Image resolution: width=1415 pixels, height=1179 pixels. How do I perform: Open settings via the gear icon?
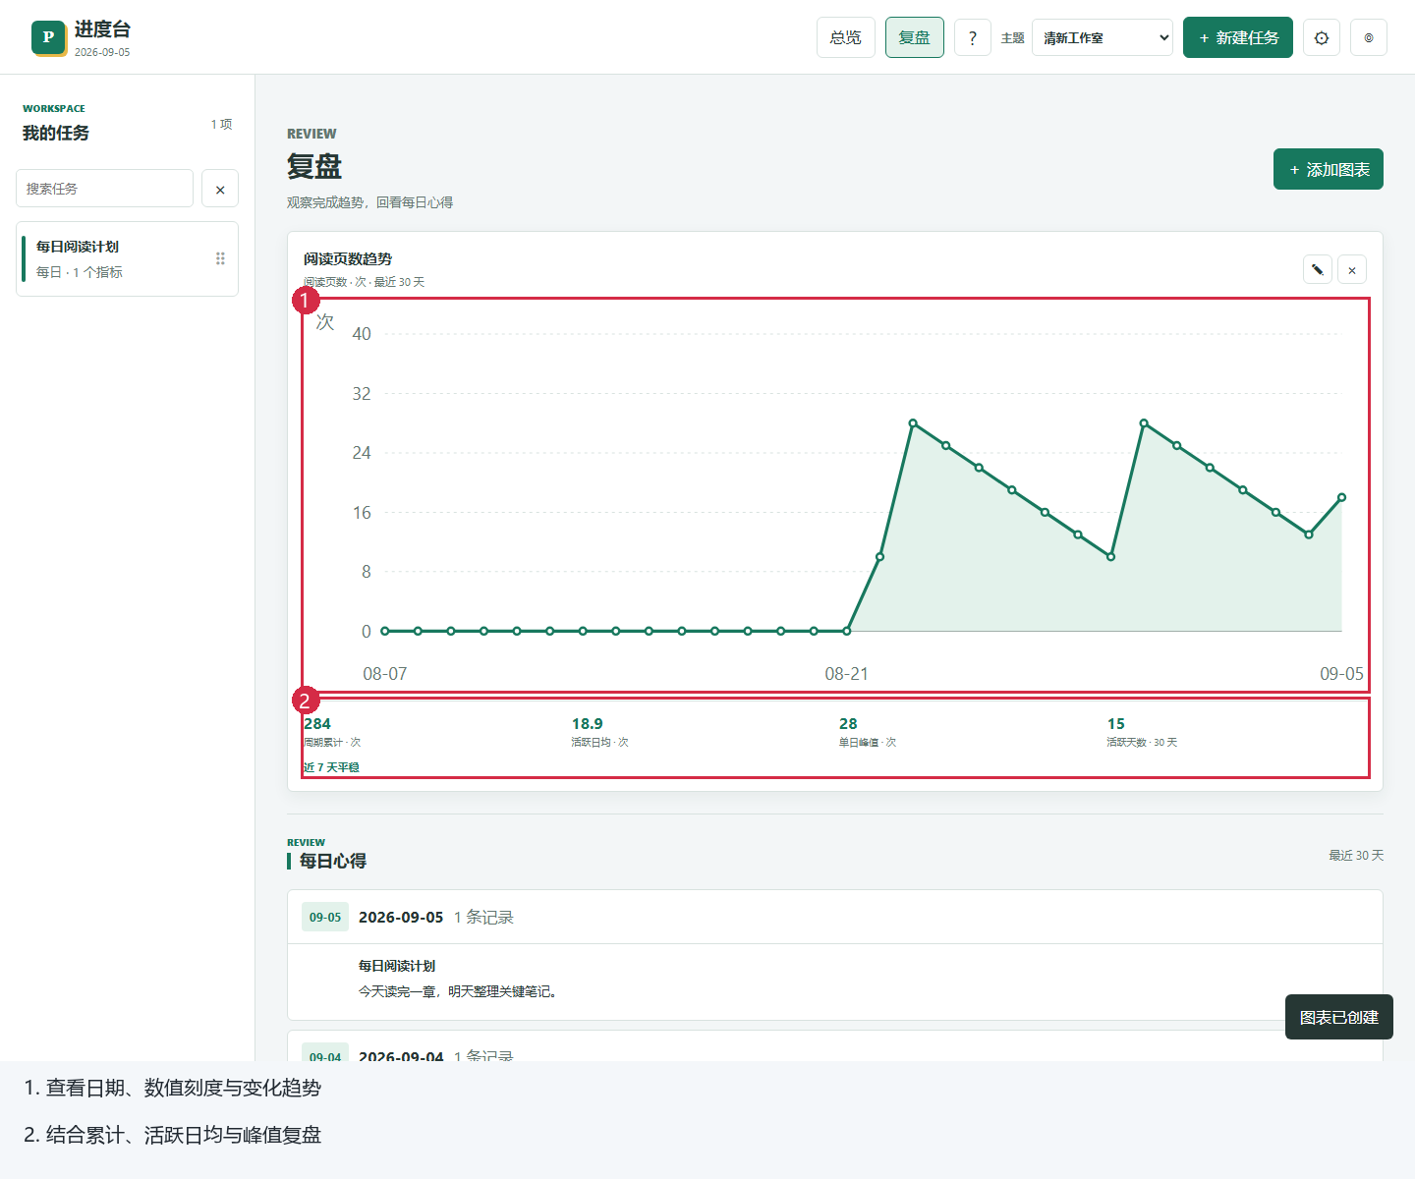point(1322,37)
